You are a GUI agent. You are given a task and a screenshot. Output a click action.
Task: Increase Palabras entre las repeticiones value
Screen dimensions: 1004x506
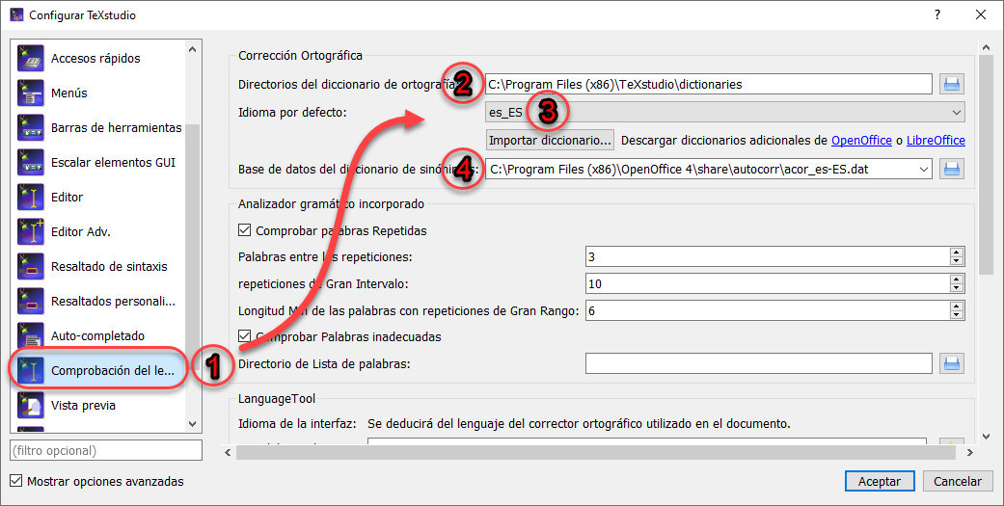[957, 253]
